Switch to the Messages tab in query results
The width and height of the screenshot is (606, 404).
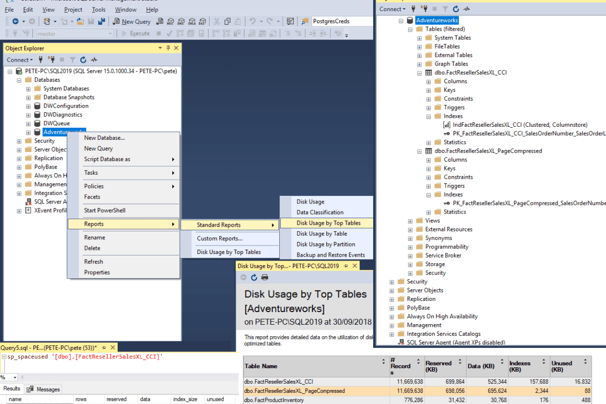pyautogui.click(x=43, y=389)
